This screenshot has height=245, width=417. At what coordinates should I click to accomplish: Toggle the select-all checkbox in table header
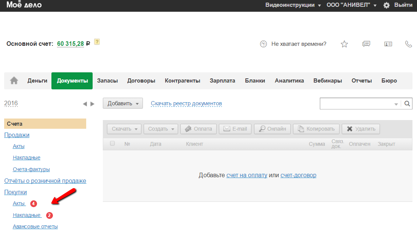point(112,144)
